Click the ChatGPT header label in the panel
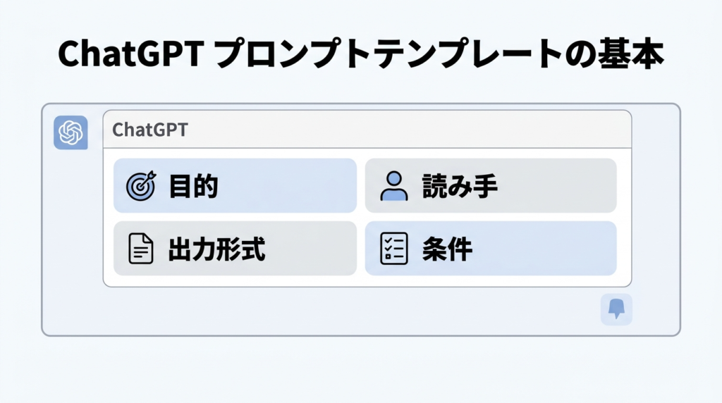 150,130
